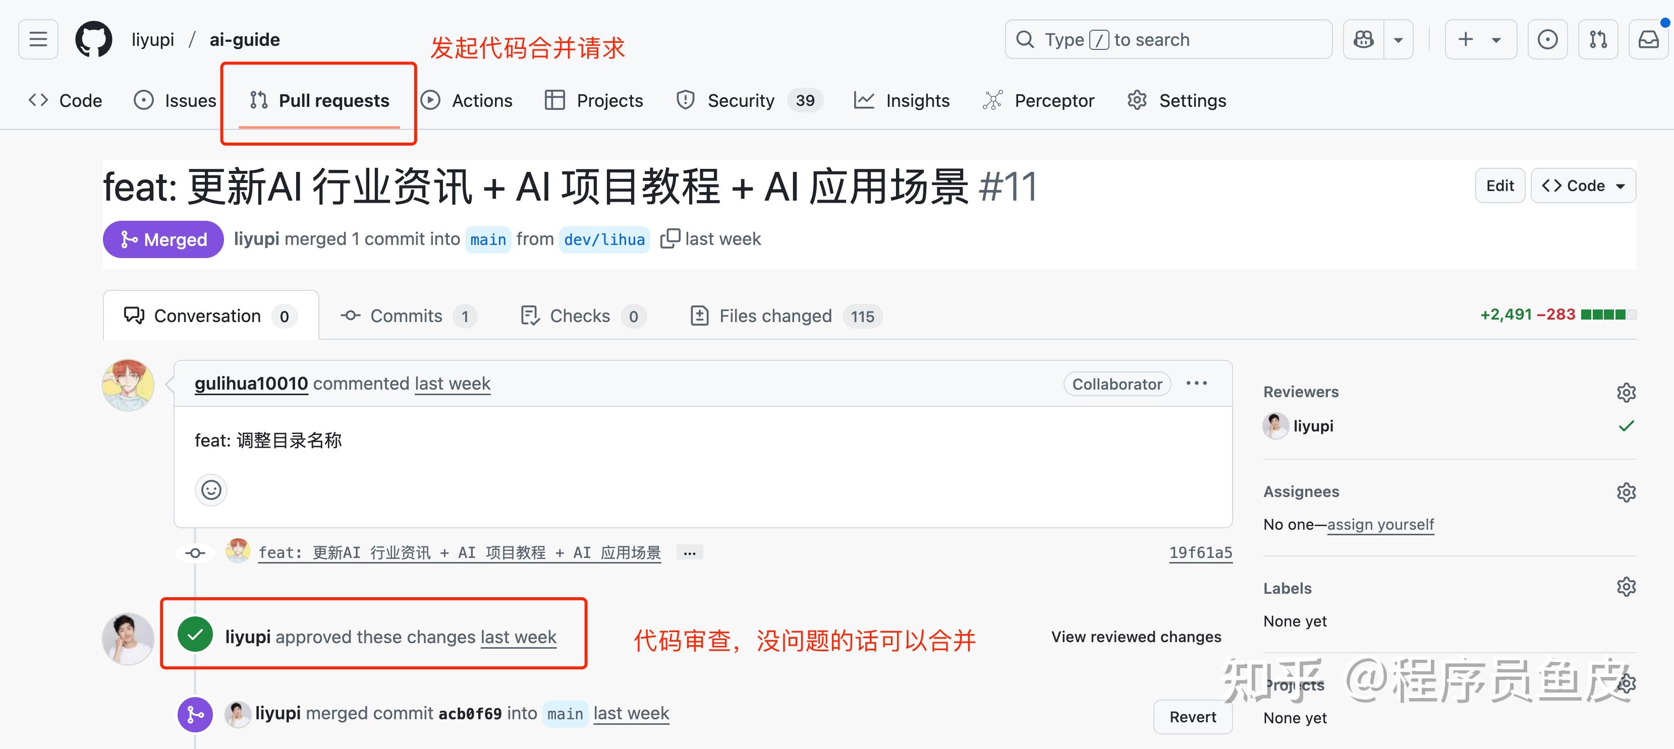Open the Reviewers gear settings
This screenshot has width=1674, height=749.
pyautogui.click(x=1626, y=393)
